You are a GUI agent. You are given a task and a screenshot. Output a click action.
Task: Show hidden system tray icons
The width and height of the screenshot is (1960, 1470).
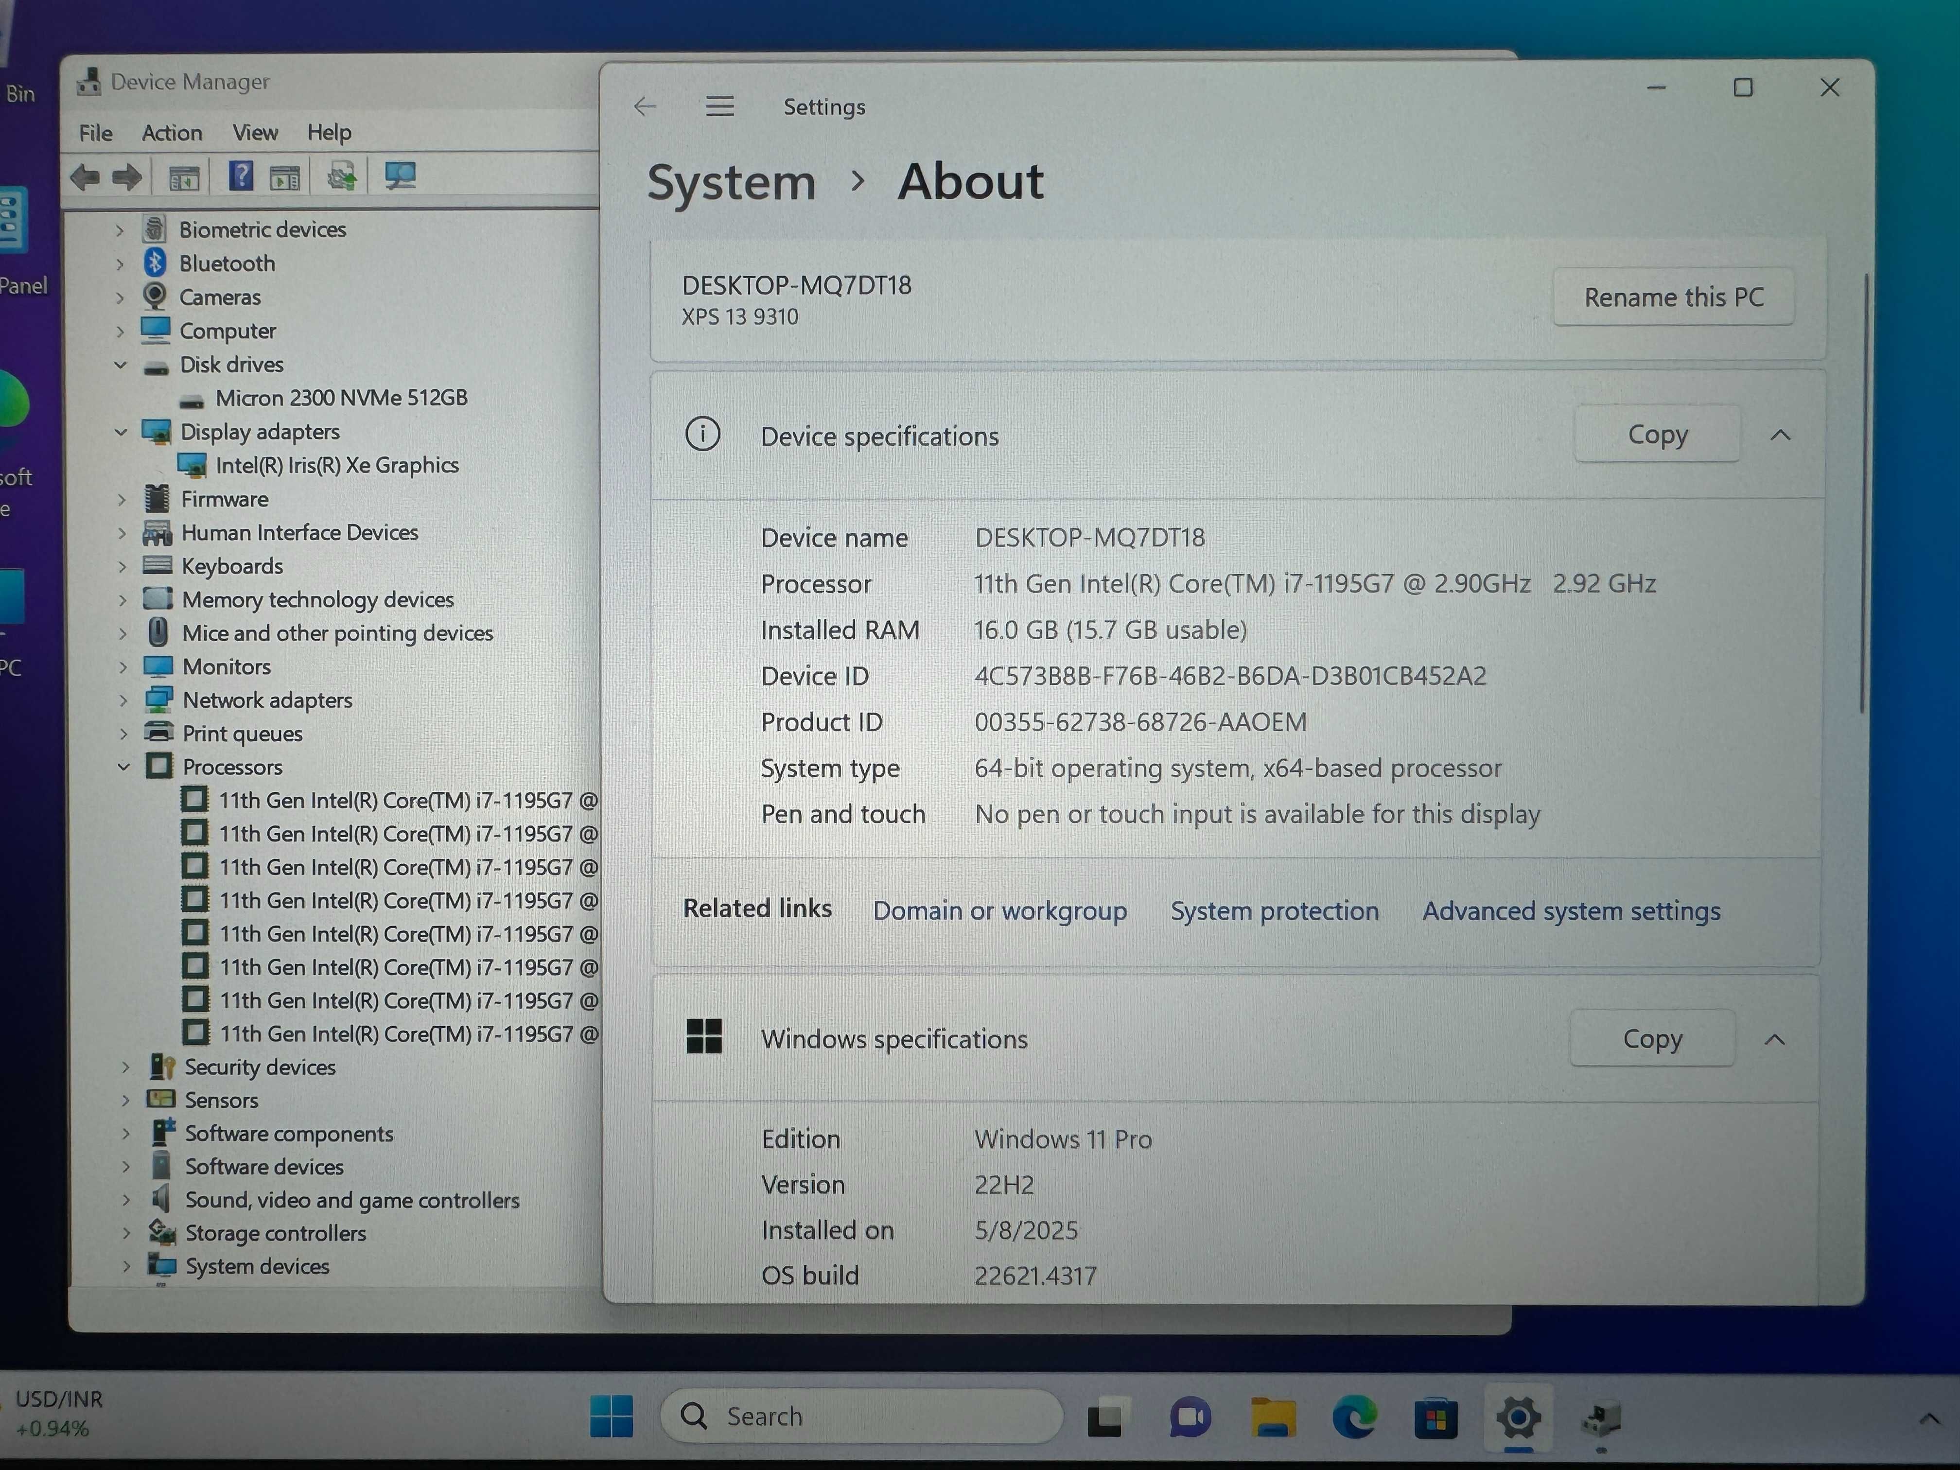click(x=1929, y=1418)
